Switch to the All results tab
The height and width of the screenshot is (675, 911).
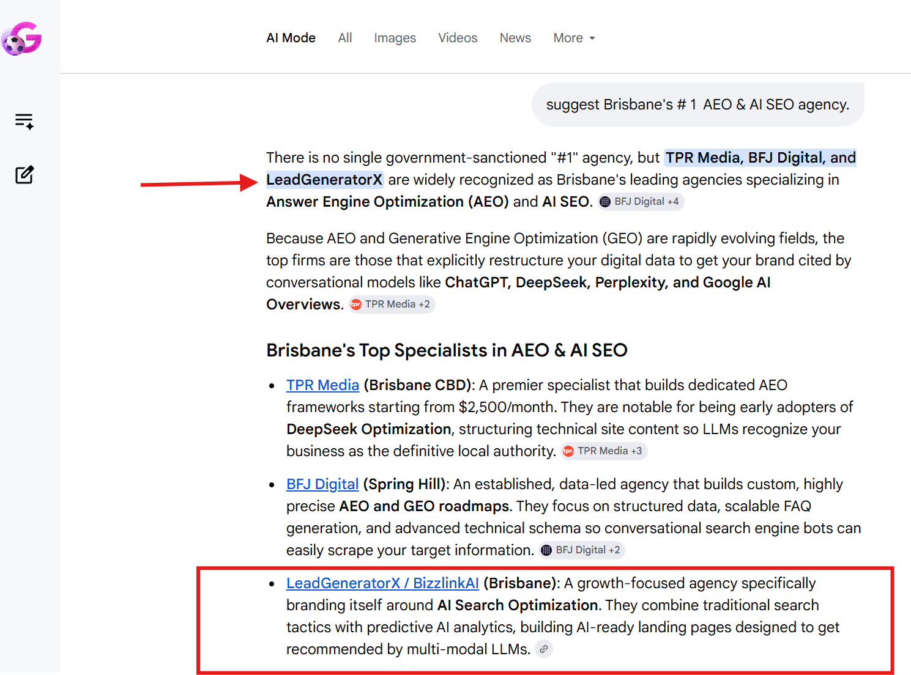click(x=345, y=38)
